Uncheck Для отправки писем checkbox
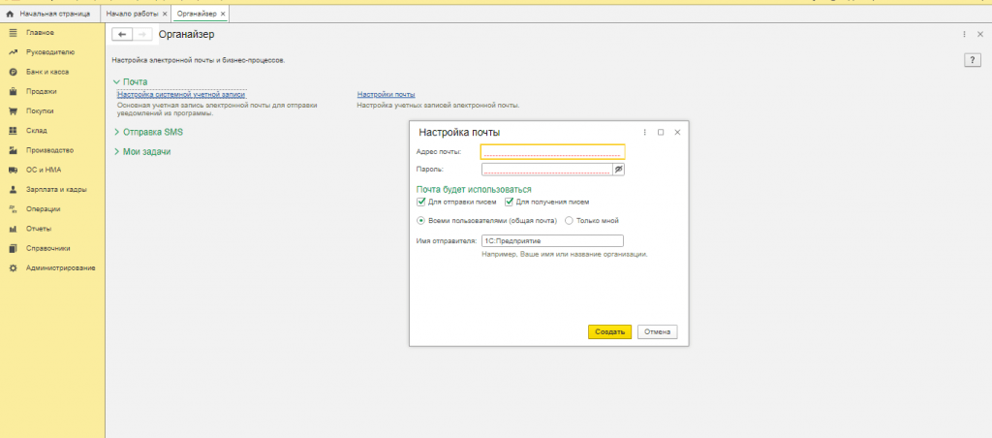 point(421,202)
